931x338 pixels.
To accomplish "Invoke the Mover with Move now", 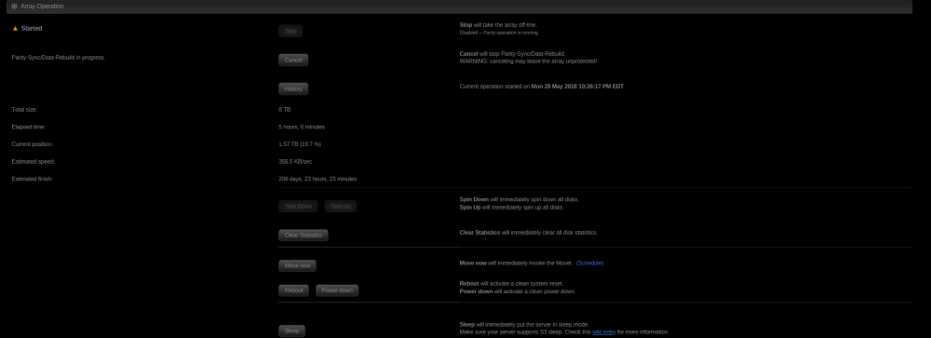I will [x=298, y=265].
